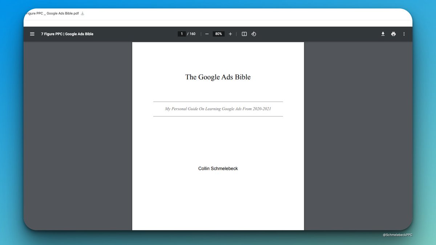Viewport: 436px width, 245px height.
Task: Click the '7 Figure PPC | Google Ads Bible' title
Action: click(x=67, y=34)
